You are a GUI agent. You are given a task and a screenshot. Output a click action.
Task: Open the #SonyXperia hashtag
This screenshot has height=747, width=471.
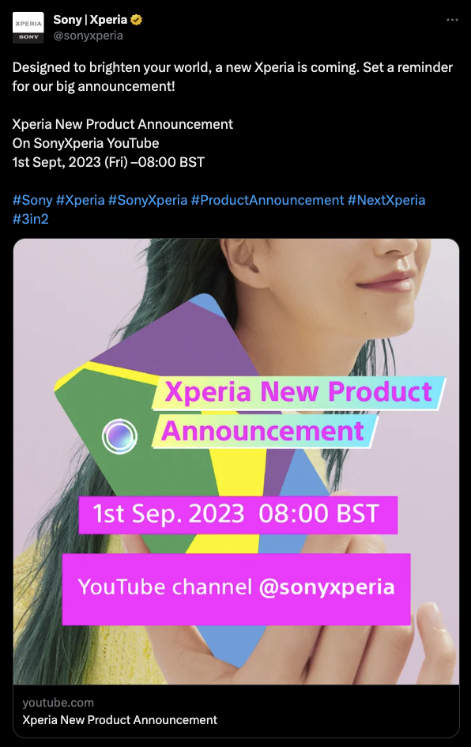point(148,200)
